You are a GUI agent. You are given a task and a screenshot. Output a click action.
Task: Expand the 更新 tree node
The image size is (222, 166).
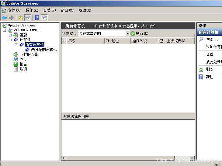coord(10,35)
